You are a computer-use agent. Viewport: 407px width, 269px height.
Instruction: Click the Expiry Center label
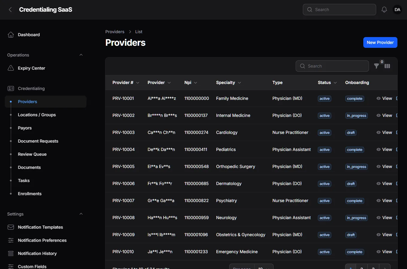pyautogui.click(x=31, y=68)
